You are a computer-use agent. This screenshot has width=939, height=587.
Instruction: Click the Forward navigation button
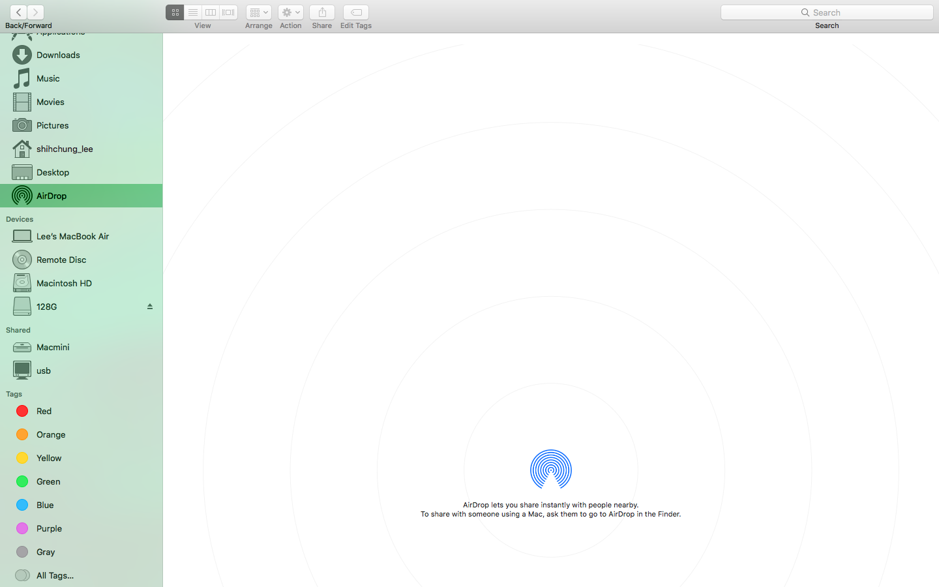click(35, 12)
